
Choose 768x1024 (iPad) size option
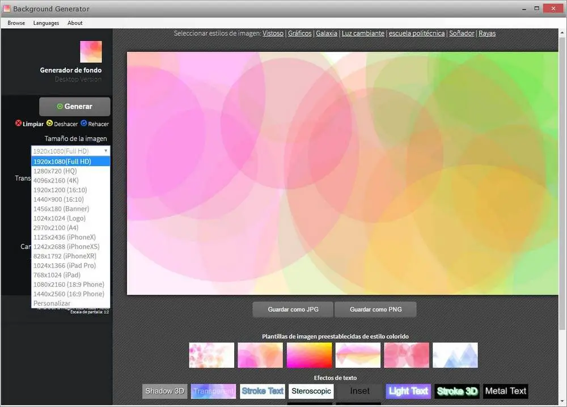[70, 275]
